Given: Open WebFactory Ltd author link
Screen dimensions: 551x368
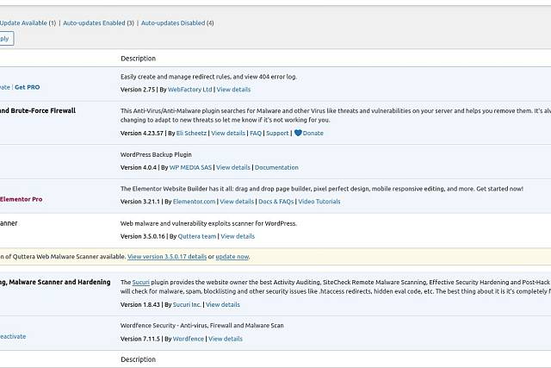Looking at the screenshot, I should pyautogui.click(x=189, y=90).
